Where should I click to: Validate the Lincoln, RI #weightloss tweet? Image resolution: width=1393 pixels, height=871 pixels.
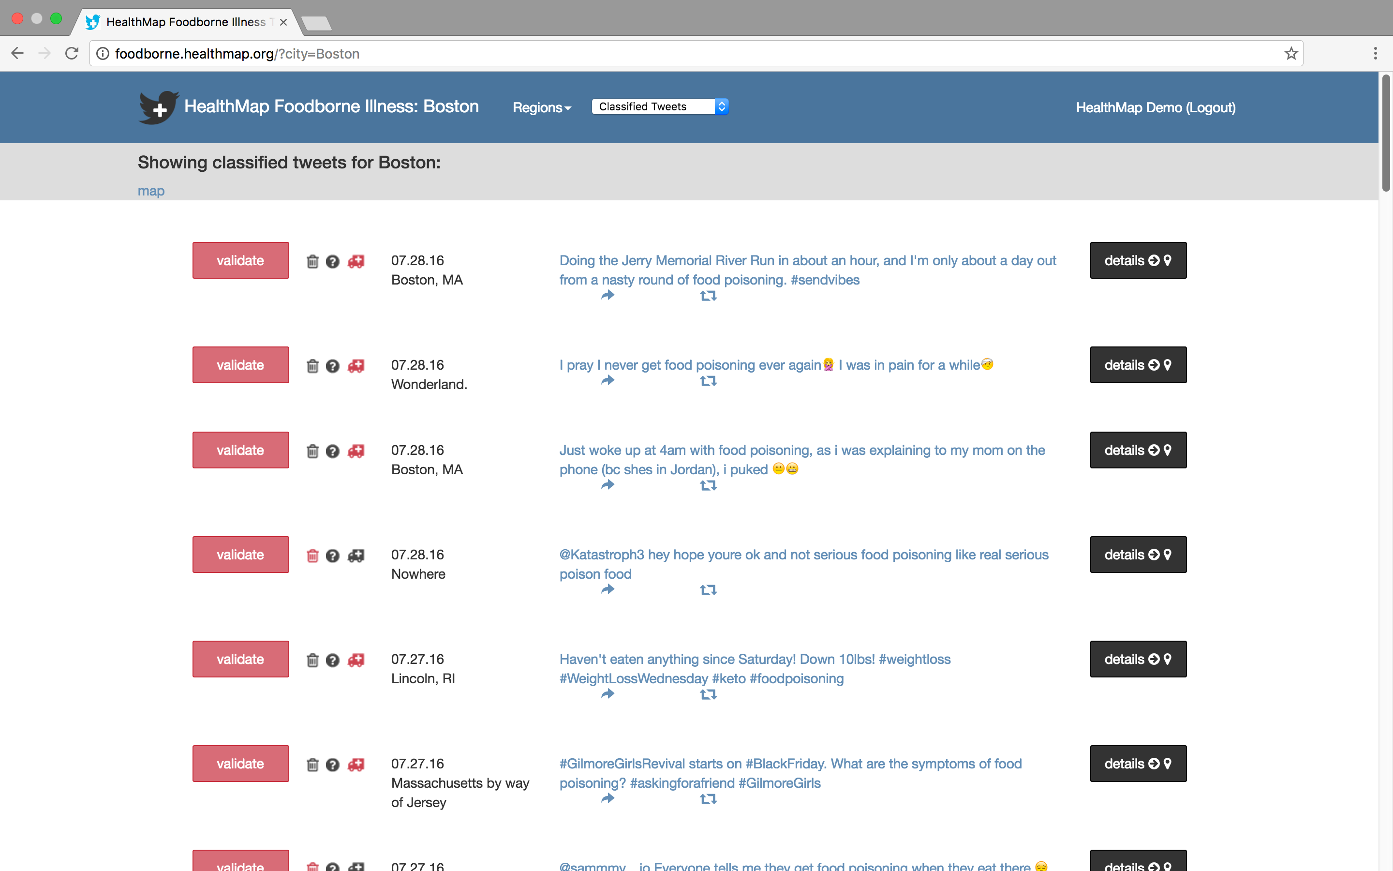pyautogui.click(x=240, y=659)
